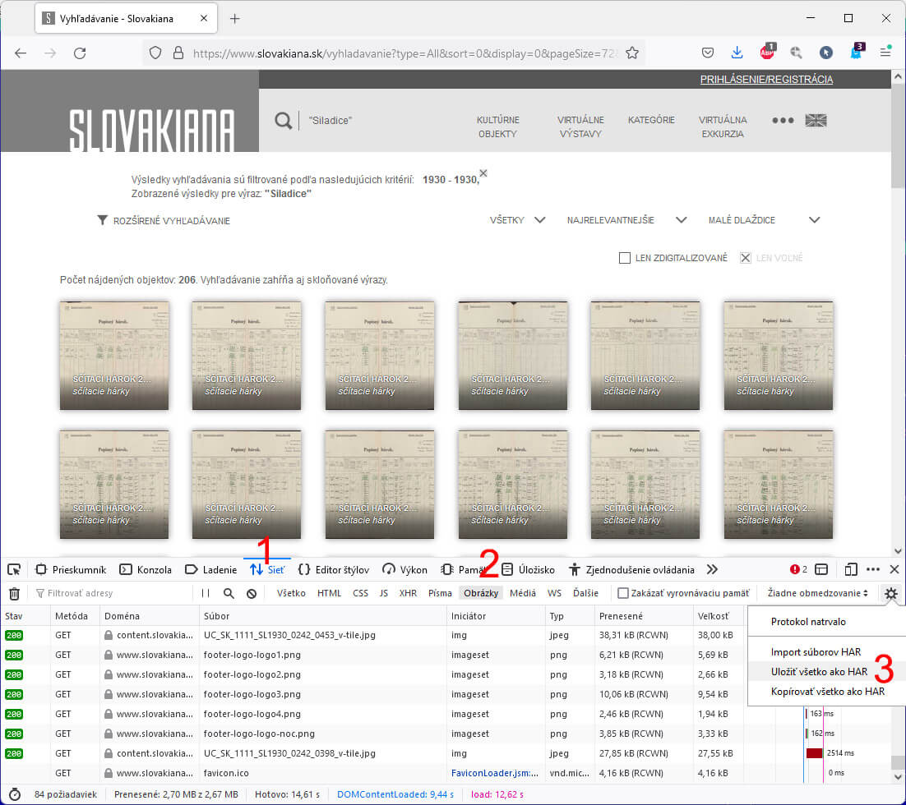Switch to the Konzola tab
The image size is (906, 805).
[x=146, y=570]
